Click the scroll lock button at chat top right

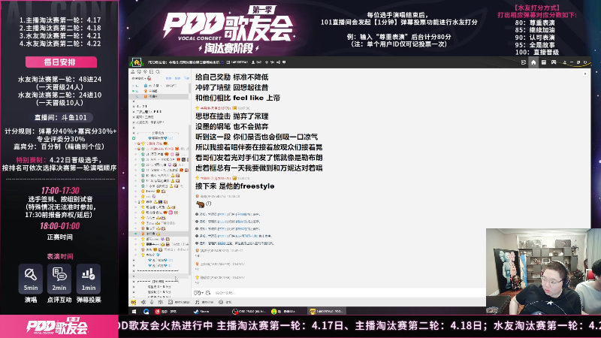585,73
